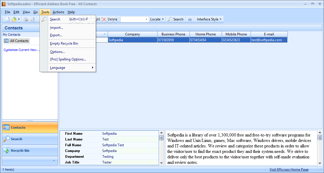Click into the locate text field
Screen dimensions: 324x173
pos(133,19)
